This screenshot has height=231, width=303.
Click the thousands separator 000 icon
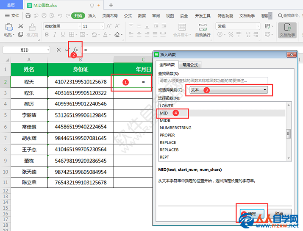coord(239,34)
